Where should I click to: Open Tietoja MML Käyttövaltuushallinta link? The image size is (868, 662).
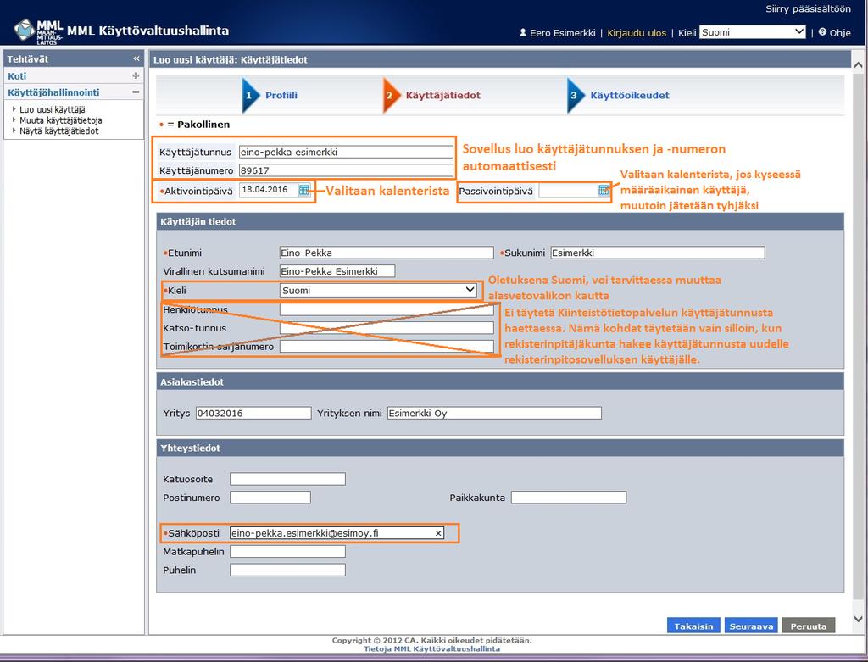pos(431,648)
